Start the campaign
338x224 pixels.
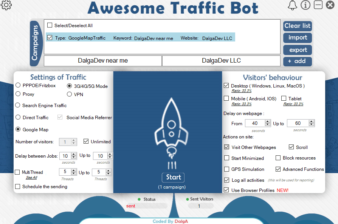coord(173,177)
